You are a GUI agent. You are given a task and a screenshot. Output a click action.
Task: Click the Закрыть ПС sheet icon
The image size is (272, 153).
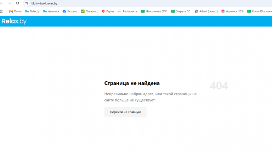173,11
